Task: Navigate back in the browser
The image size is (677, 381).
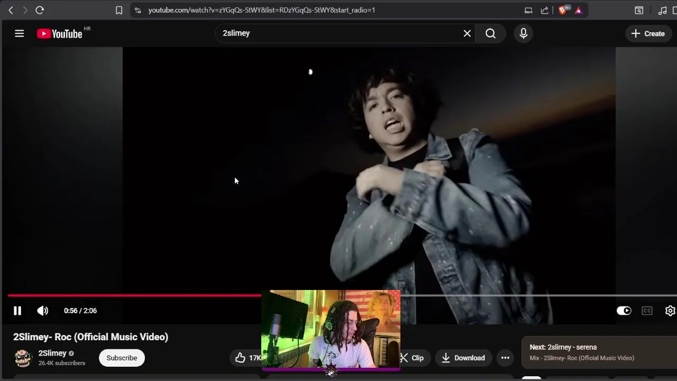Action: (x=11, y=10)
